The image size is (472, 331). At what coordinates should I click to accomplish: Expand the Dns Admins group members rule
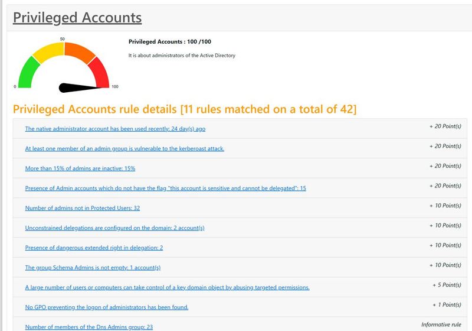[x=89, y=326]
